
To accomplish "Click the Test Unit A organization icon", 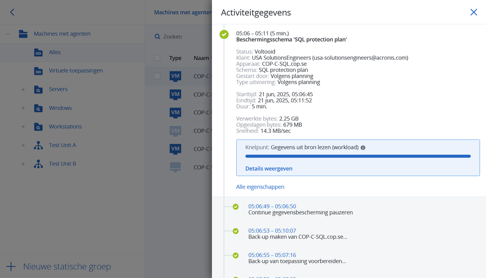I will 38,145.
